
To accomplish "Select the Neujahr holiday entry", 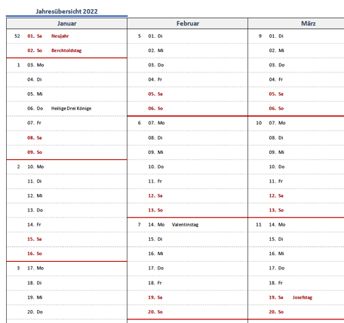I will pos(60,36).
